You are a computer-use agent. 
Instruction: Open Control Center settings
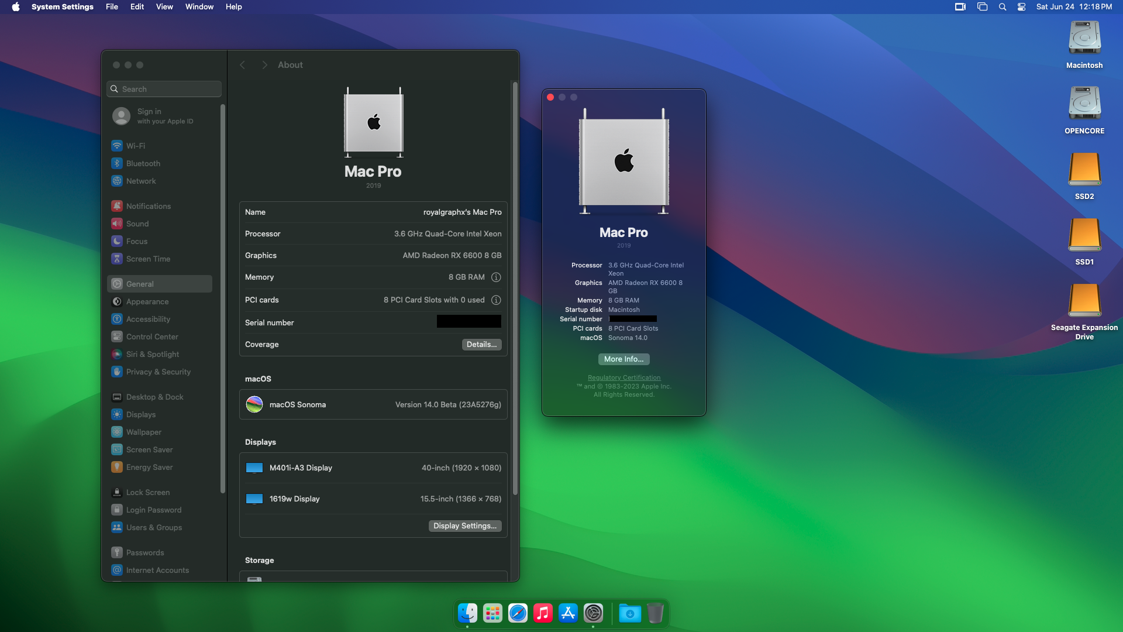[x=160, y=336]
